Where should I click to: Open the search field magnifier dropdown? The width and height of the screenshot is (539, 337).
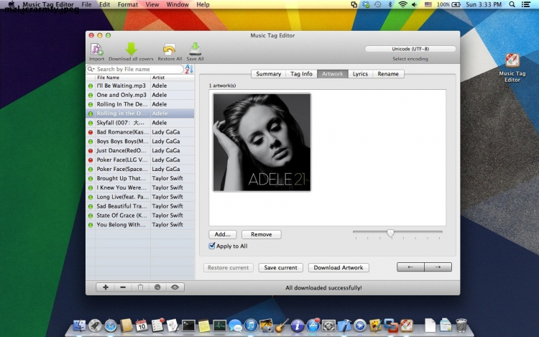(91, 69)
